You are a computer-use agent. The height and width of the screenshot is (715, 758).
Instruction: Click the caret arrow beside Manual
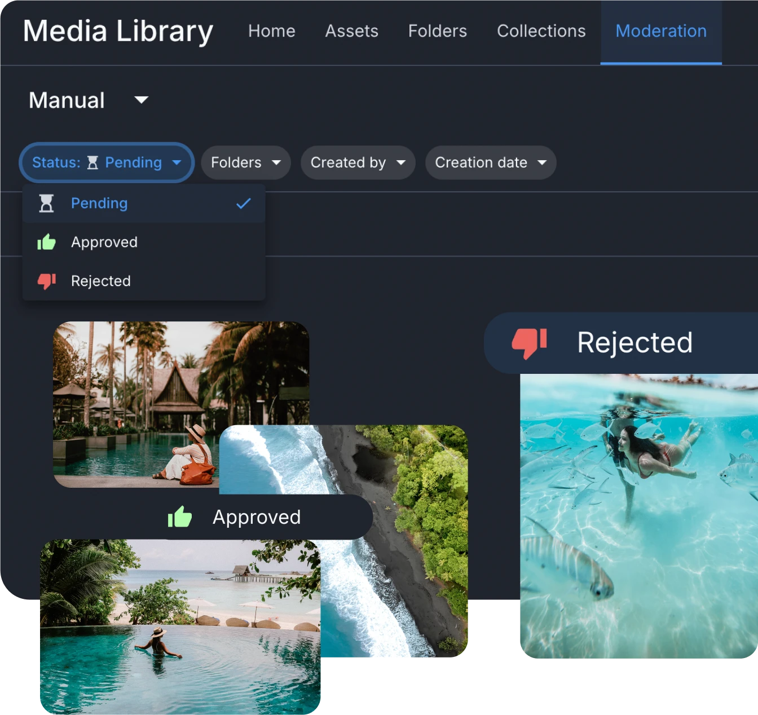pyautogui.click(x=142, y=100)
